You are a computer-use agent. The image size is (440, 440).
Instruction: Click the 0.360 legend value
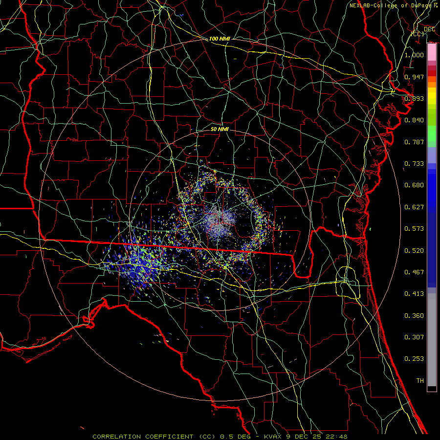point(414,316)
